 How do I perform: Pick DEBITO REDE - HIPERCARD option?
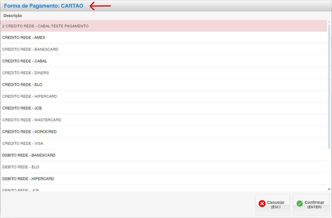coord(28,179)
